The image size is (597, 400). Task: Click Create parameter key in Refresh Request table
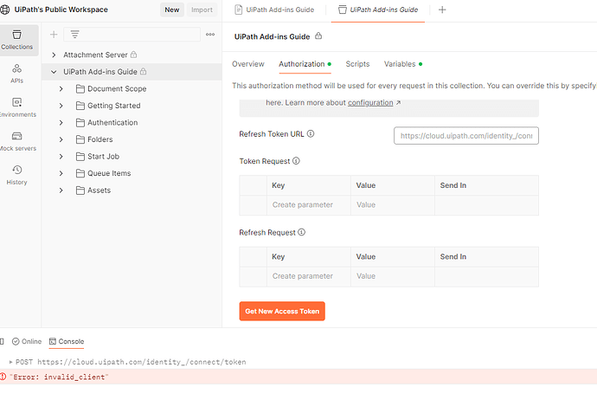309,276
